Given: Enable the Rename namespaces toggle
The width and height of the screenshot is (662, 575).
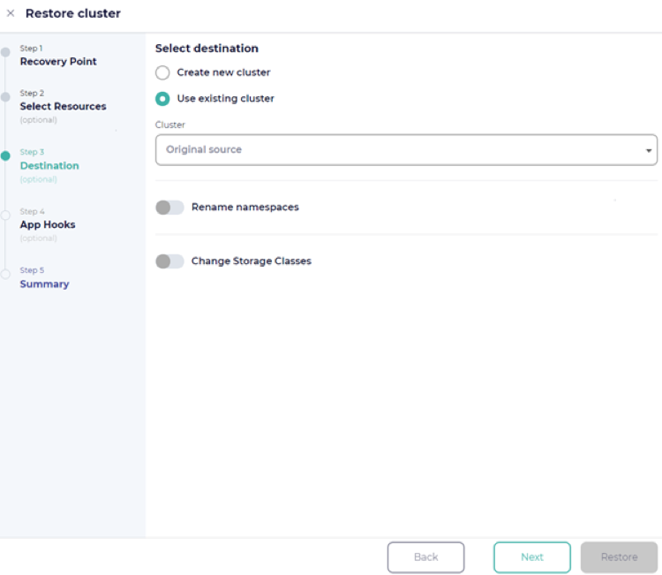Looking at the screenshot, I should point(169,208).
